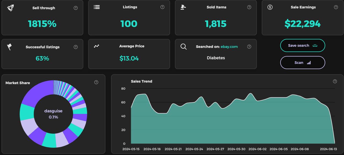Viewport: 344px width, 155px height.
Task: Click the dollar coin icon on Sale Earnings
Action: pos(270,7)
